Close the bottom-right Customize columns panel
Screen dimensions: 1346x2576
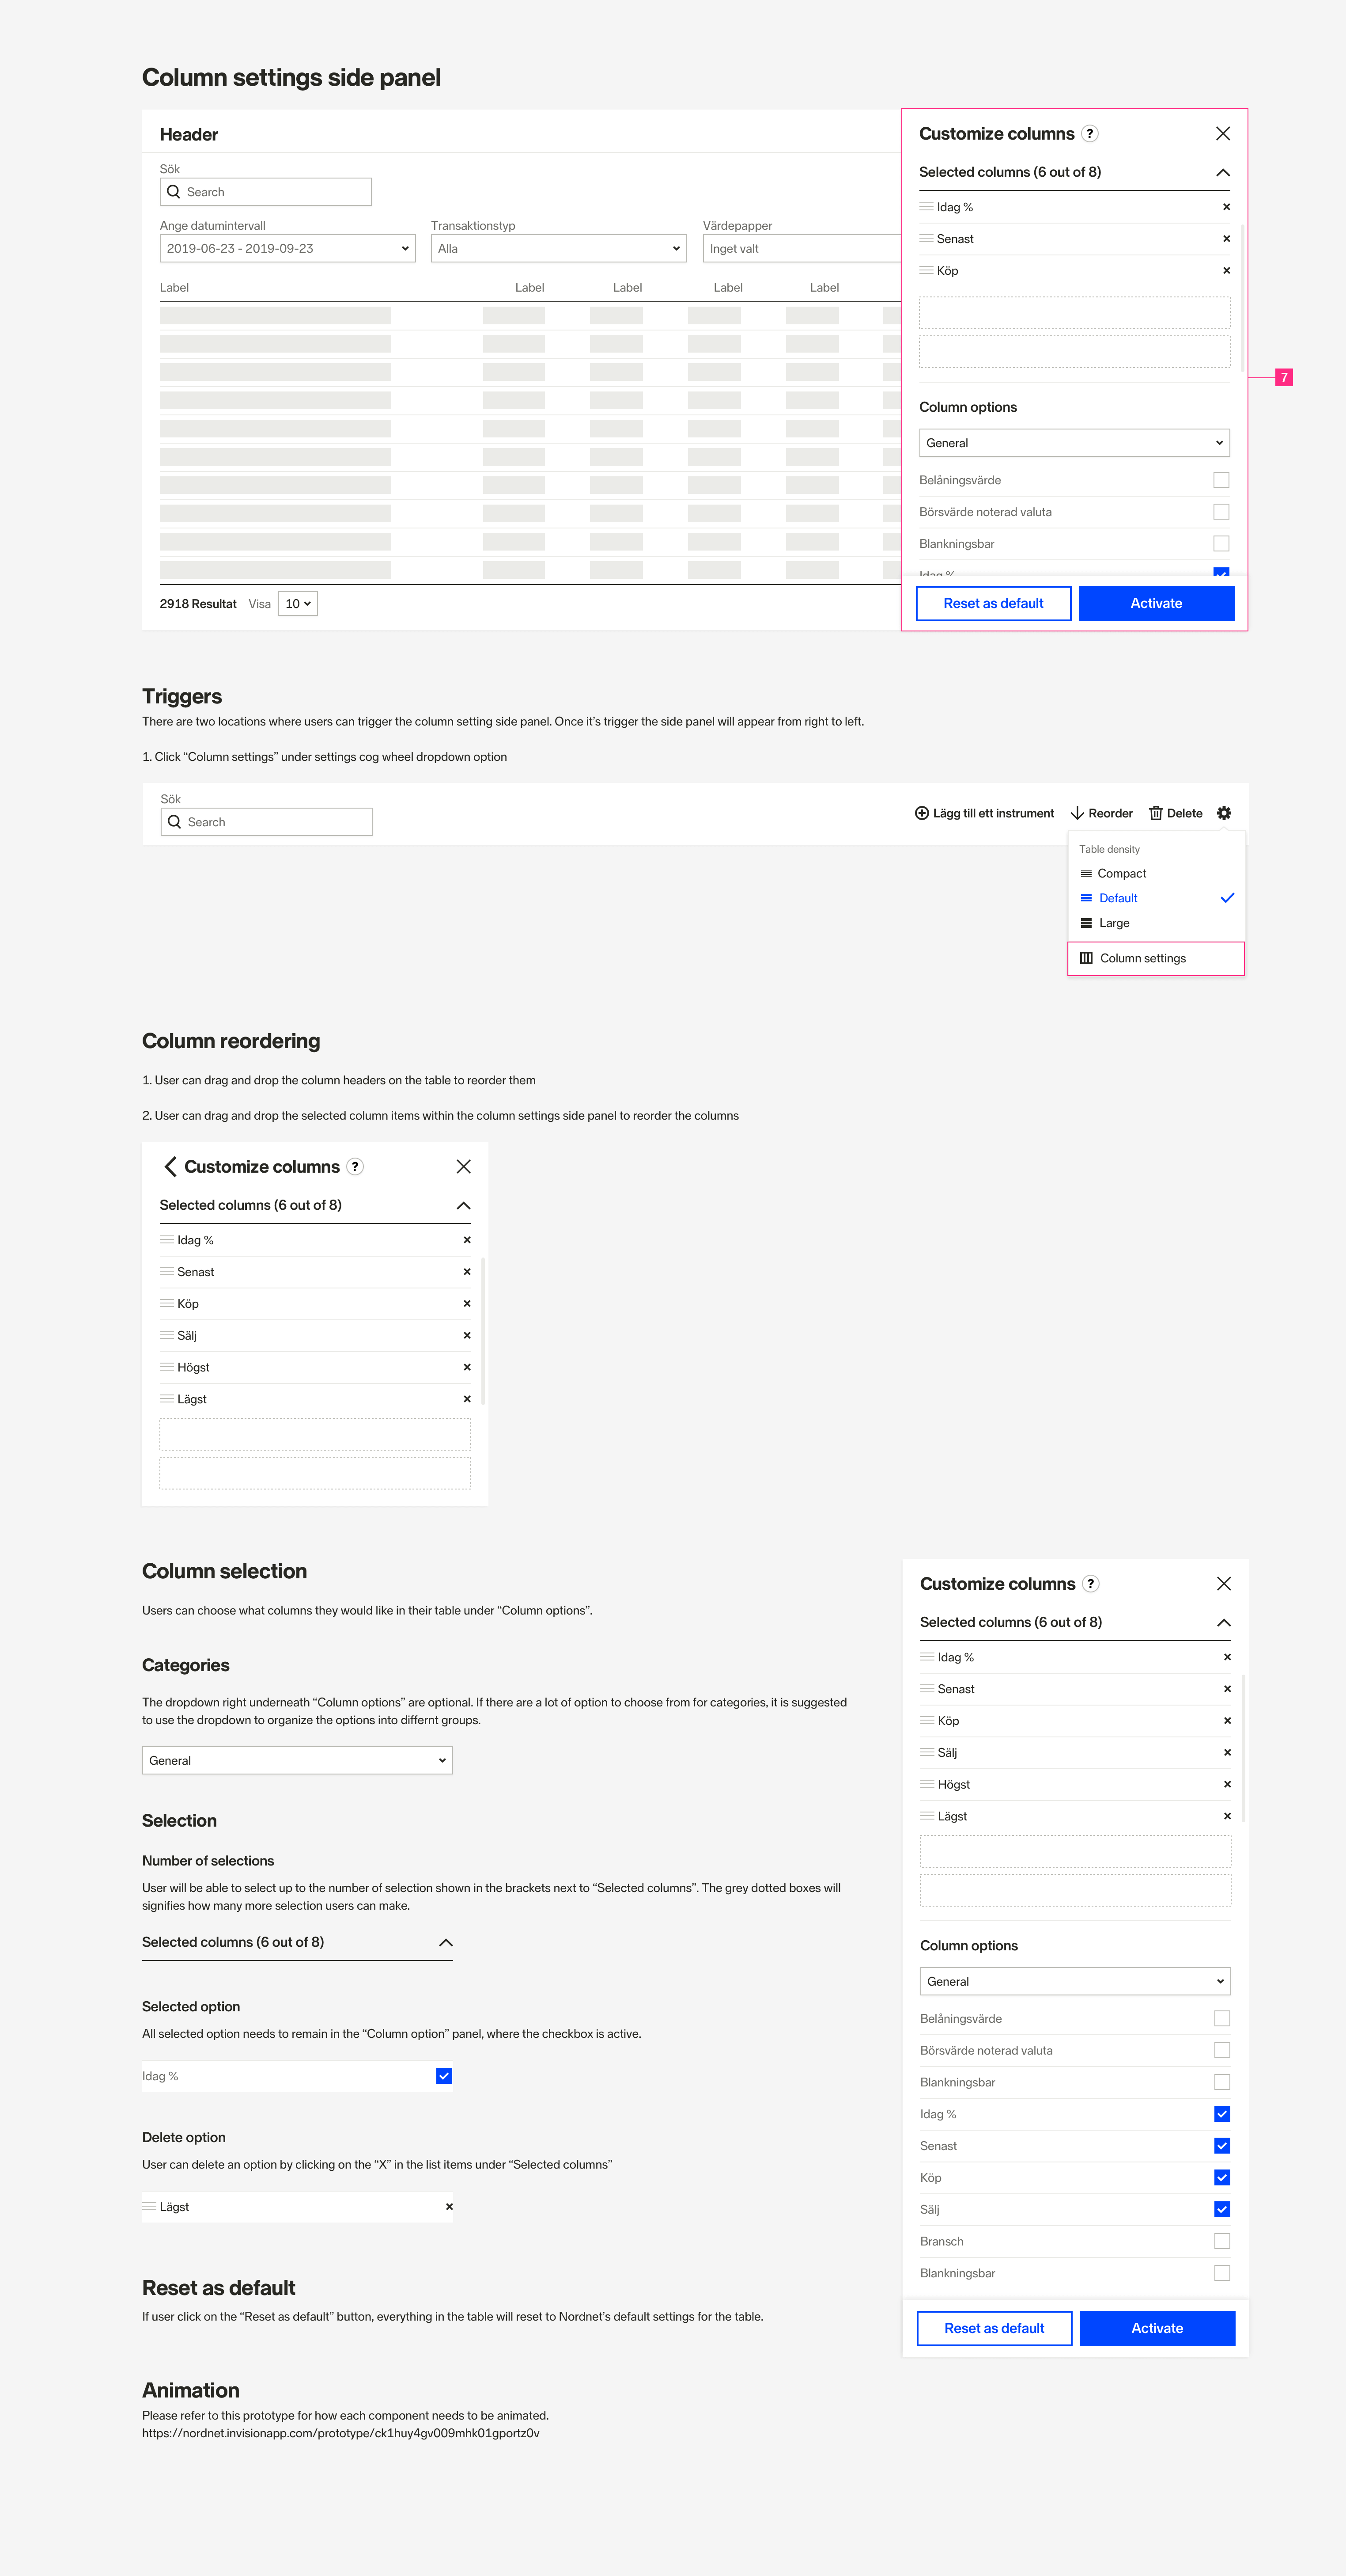1223,1584
